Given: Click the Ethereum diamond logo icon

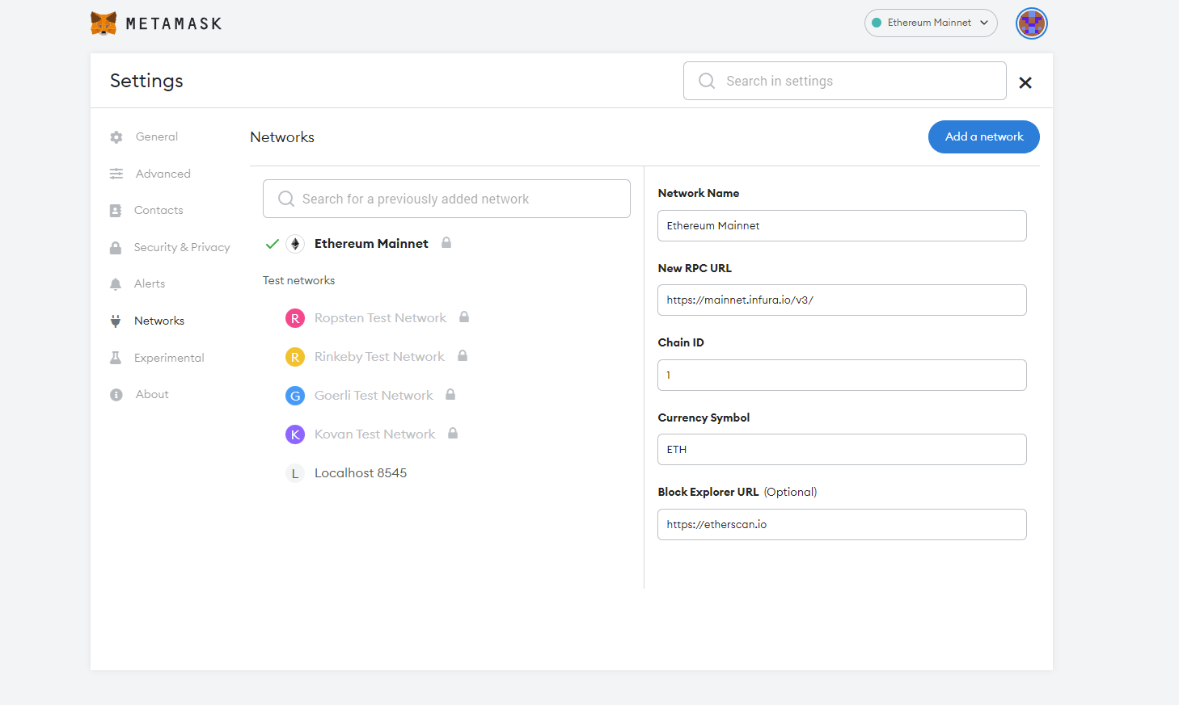Looking at the screenshot, I should (295, 244).
